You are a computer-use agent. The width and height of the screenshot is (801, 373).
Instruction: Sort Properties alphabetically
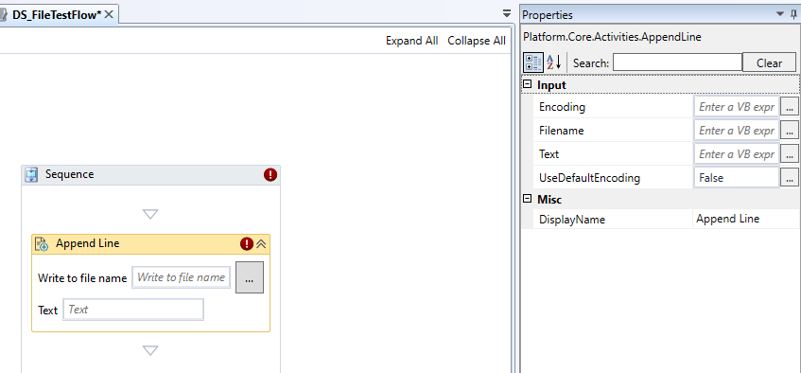point(554,62)
